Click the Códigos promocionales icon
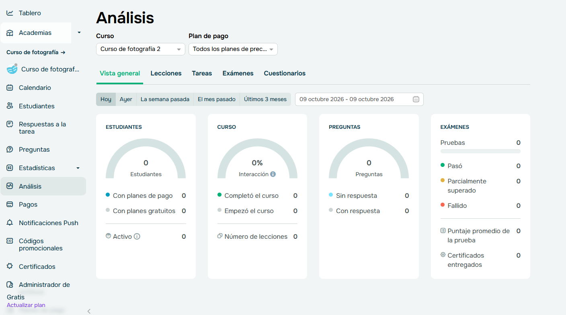The width and height of the screenshot is (566, 315). pos(10,241)
